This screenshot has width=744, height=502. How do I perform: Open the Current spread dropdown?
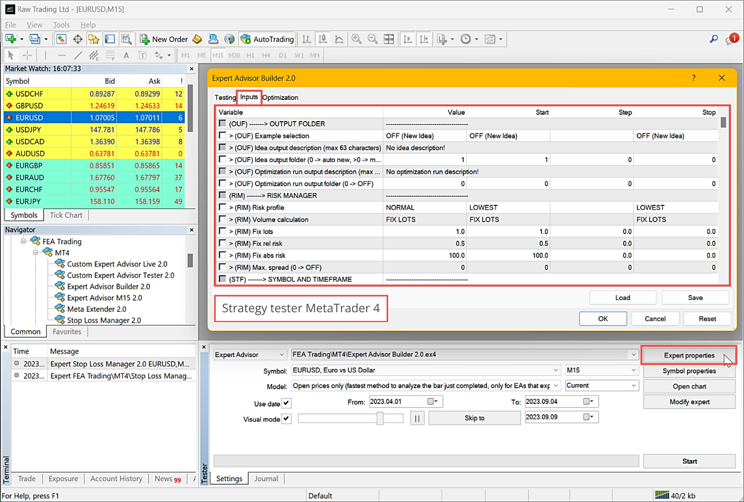[601, 385]
